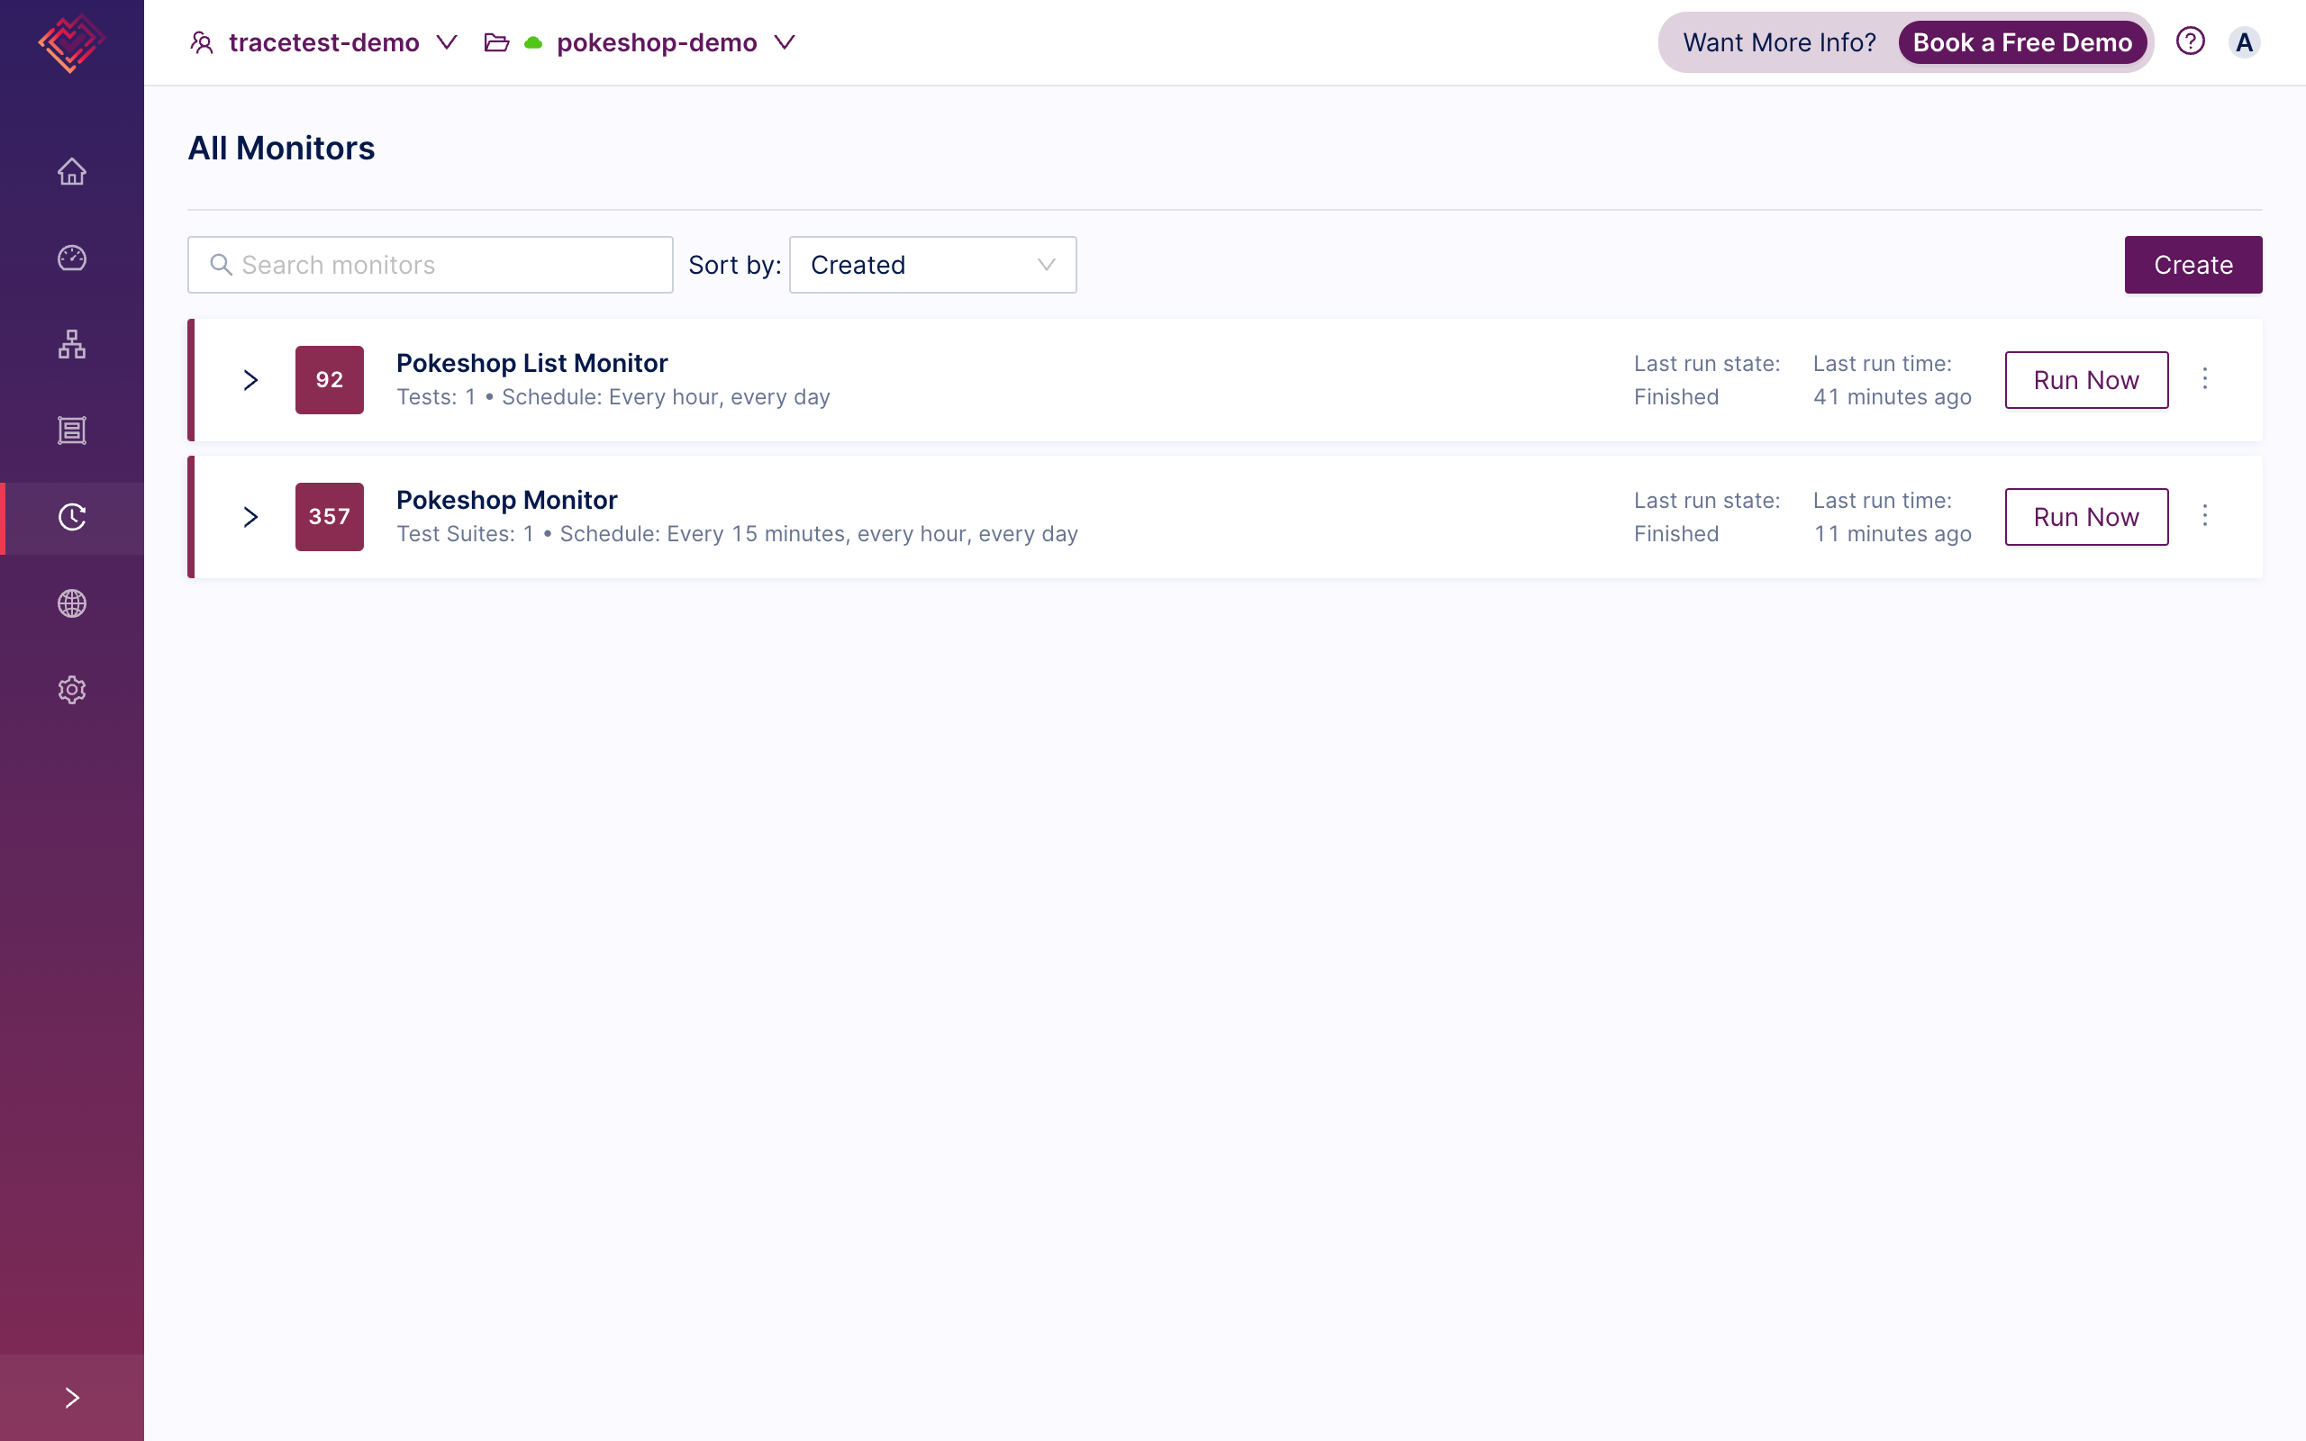Open the user avatar A menu
This screenshot has width=2306, height=1441.
2244,43
